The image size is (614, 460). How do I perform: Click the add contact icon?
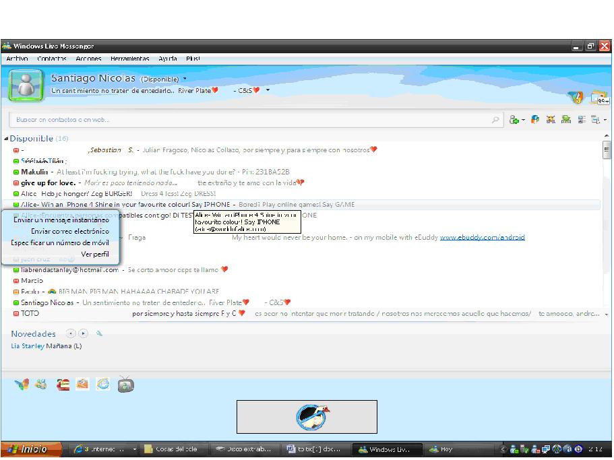pos(514,120)
